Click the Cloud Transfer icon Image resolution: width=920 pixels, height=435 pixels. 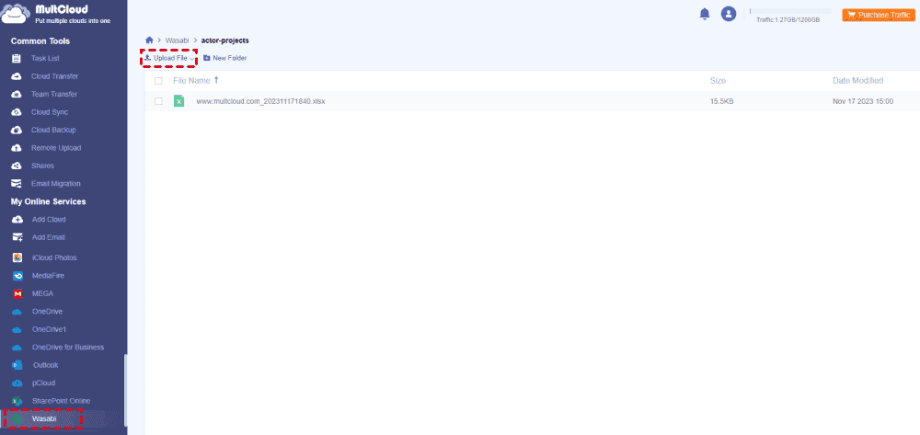click(x=17, y=76)
